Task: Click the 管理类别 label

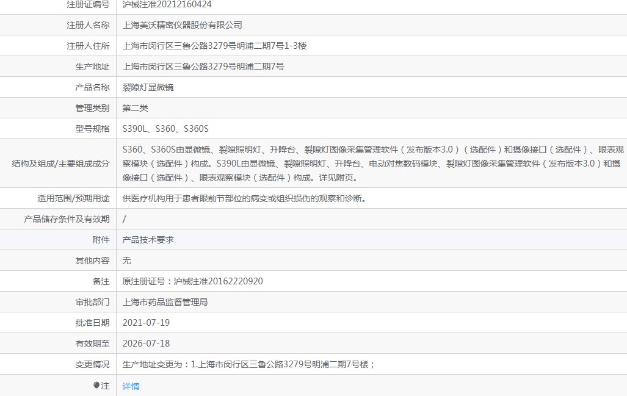Action: tap(92, 108)
